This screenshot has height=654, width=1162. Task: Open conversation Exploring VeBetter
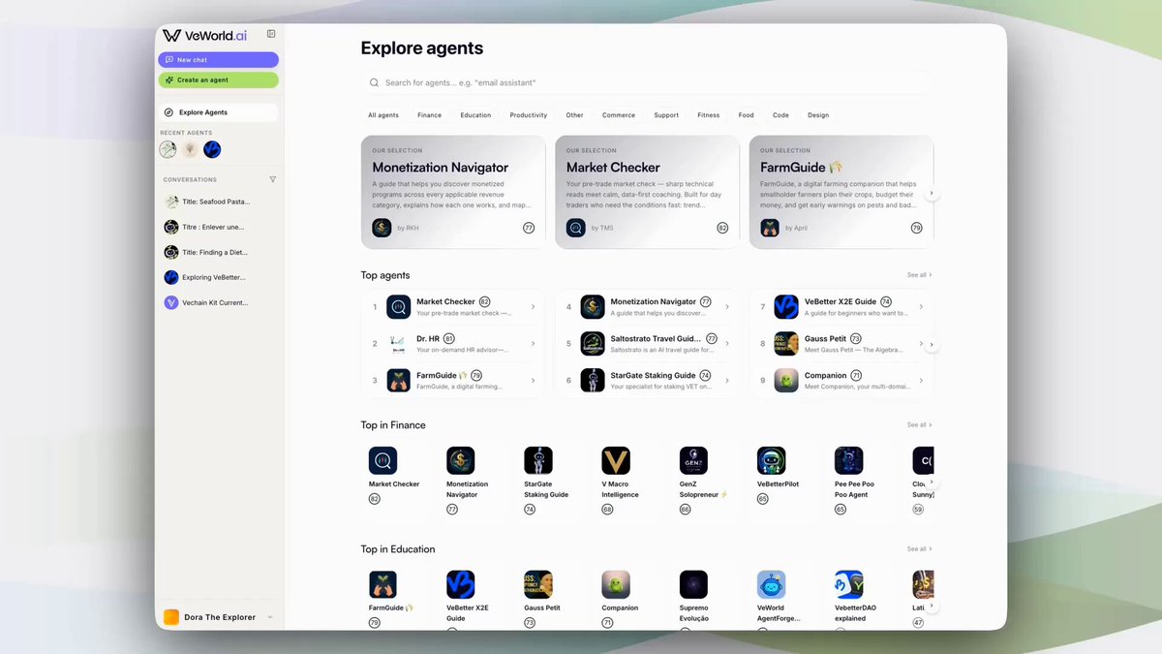point(219,277)
